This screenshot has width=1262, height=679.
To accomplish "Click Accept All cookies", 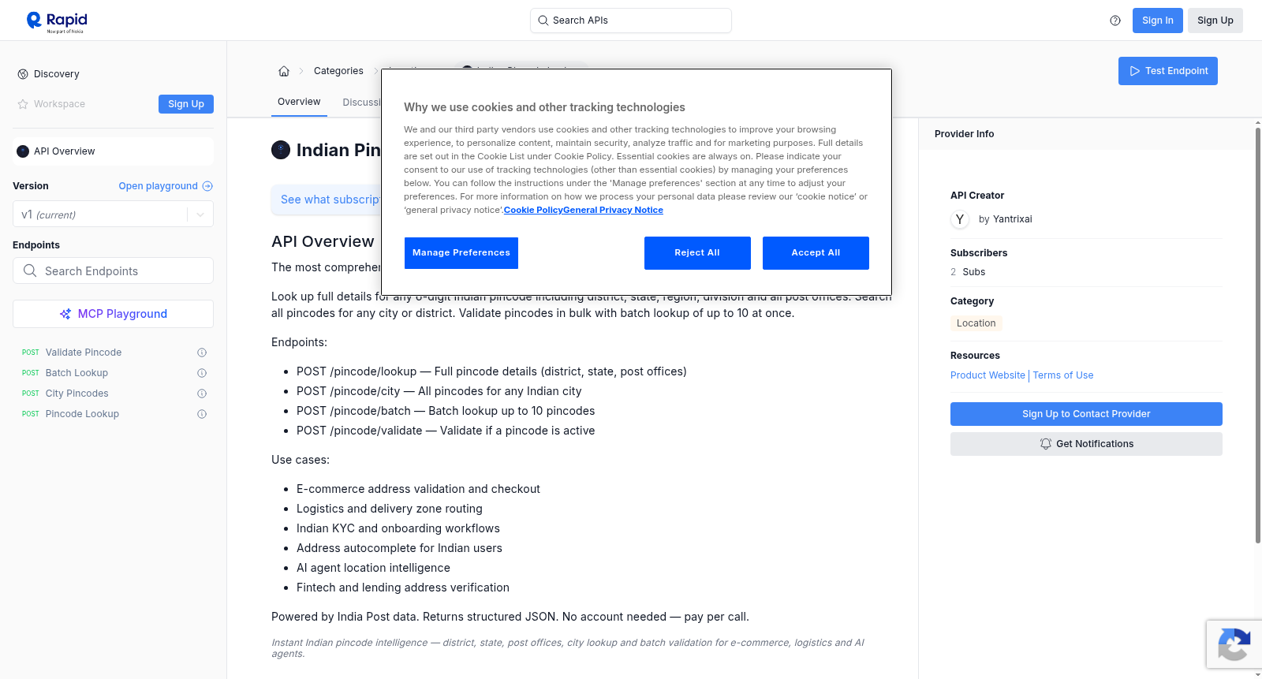I will coord(816,253).
